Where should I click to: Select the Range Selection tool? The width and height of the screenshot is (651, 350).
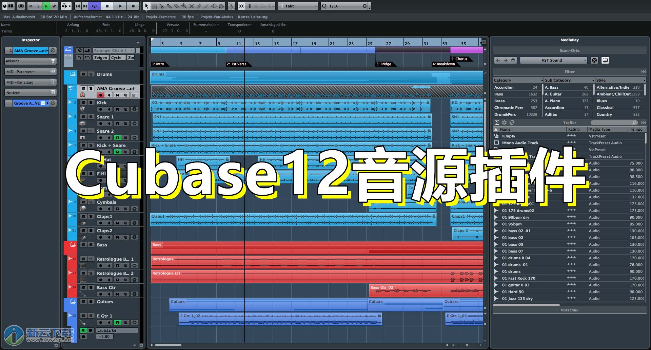click(154, 6)
